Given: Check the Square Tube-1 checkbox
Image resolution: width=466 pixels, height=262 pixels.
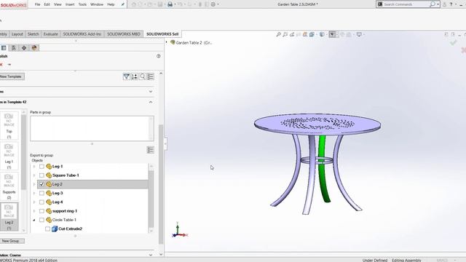Looking at the screenshot, I should [x=42, y=175].
